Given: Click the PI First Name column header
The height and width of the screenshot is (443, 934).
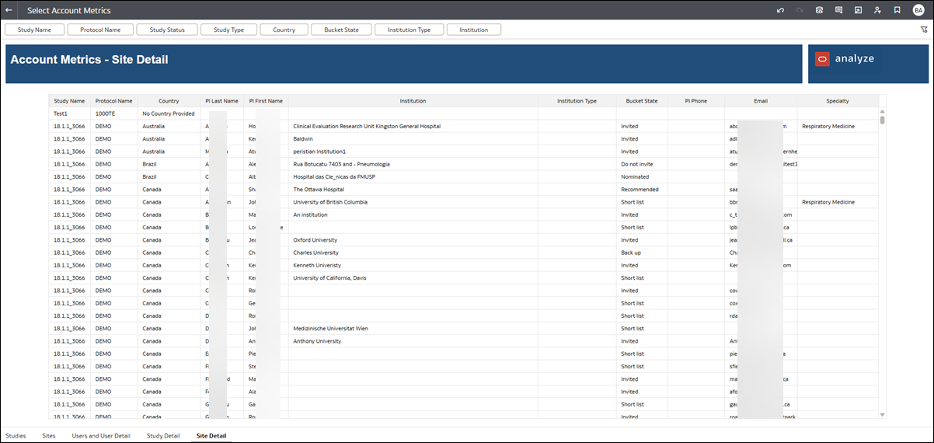Looking at the screenshot, I should (266, 101).
